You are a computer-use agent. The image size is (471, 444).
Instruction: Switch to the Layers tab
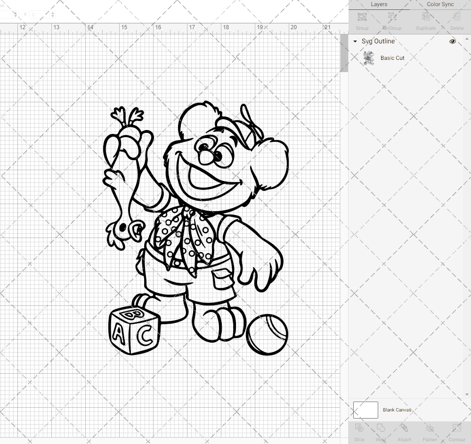[379, 4]
